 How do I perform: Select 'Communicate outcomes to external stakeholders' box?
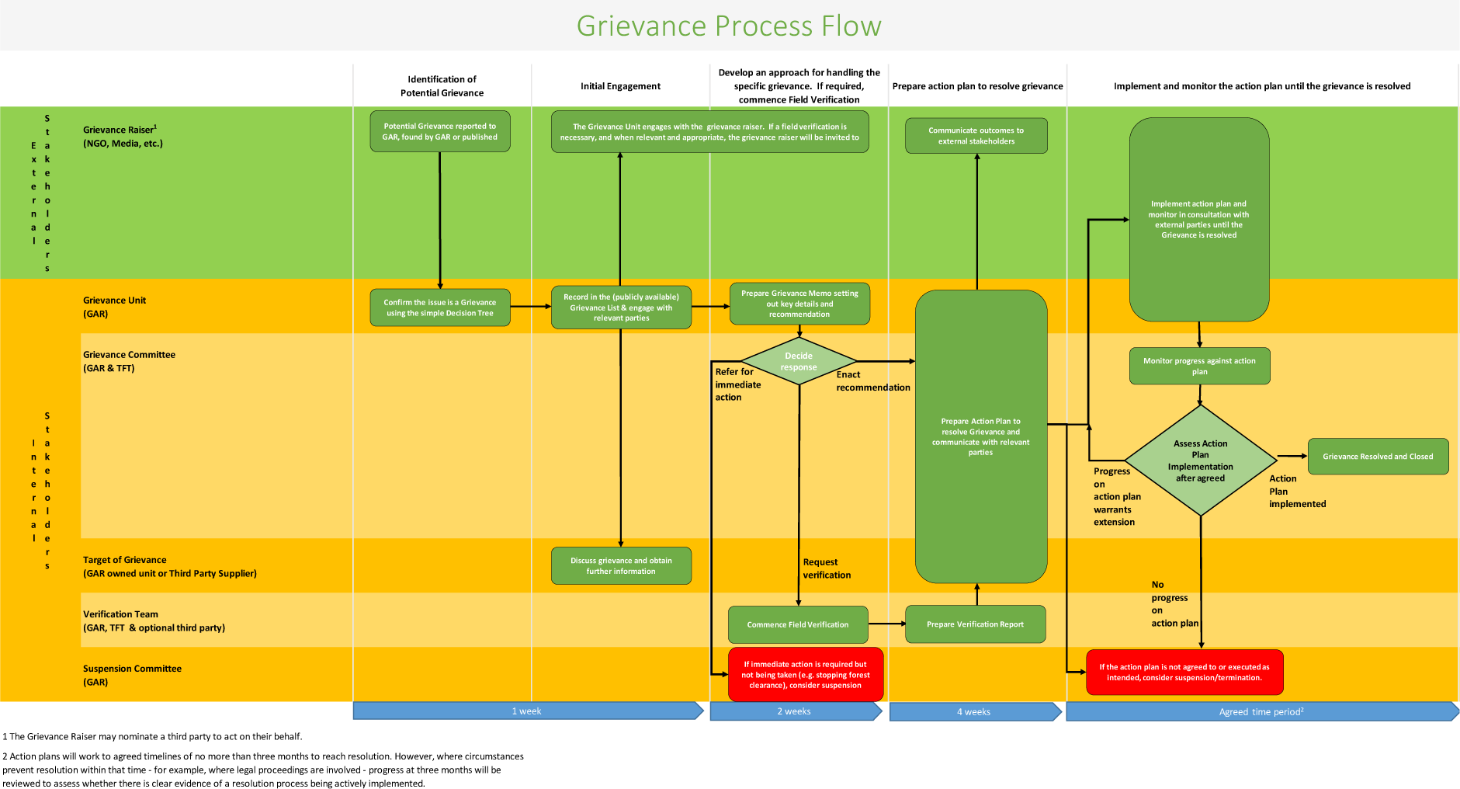pyautogui.click(x=976, y=136)
